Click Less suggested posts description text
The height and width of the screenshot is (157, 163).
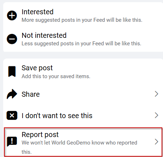click(81, 44)
